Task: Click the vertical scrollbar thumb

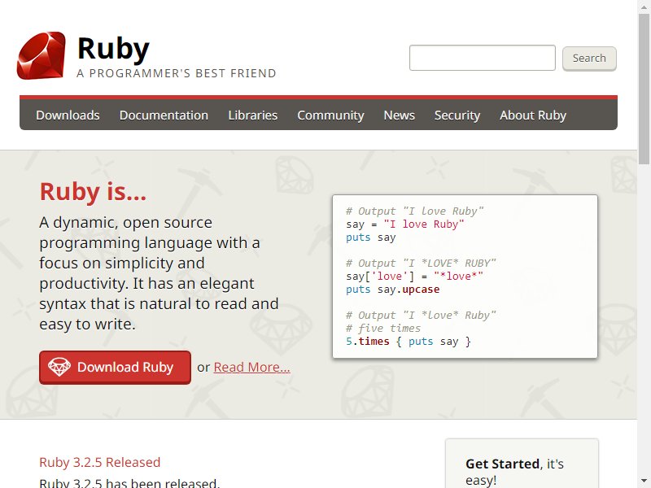Action: (x=644, y=89)
